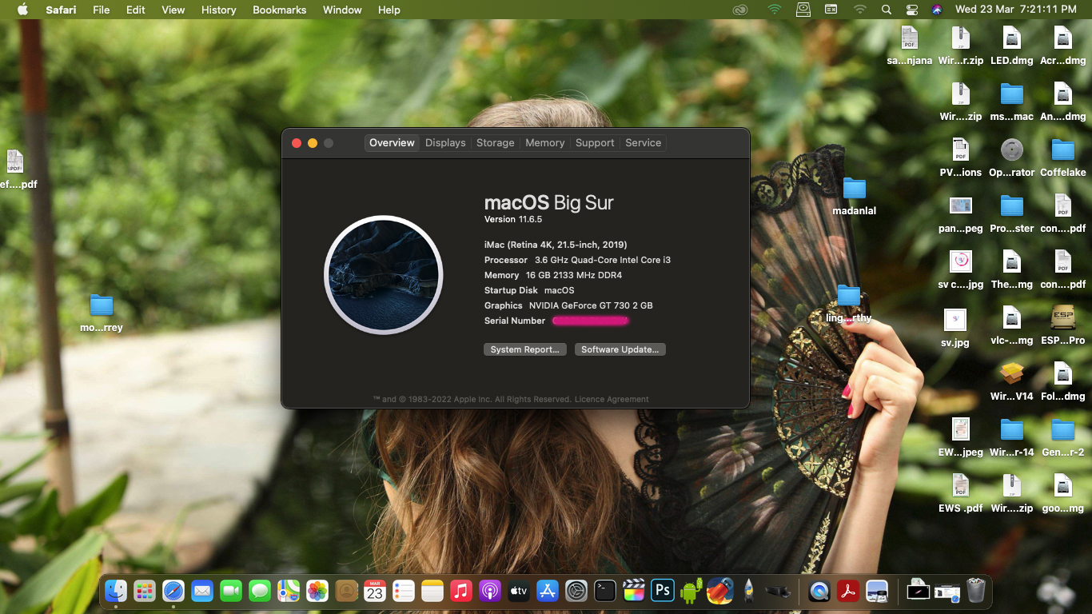Click the Adobe Acrobat dock icon
Screen dimensions: 1092x614
[x=847, y=591]
